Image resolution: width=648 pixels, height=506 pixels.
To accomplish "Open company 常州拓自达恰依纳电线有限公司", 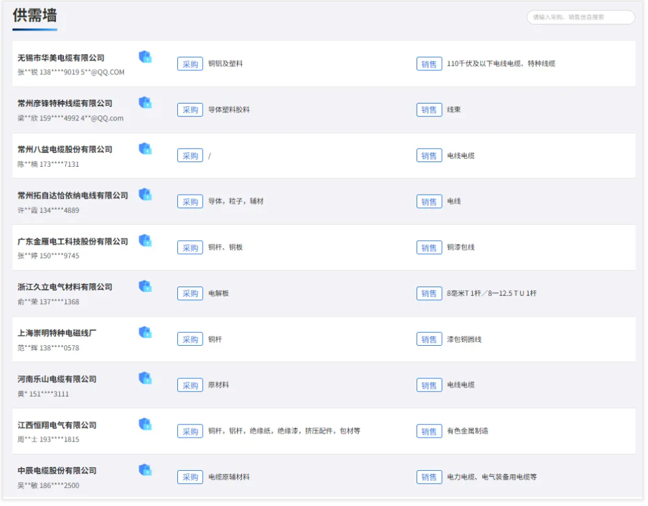I will pos(73,196).
